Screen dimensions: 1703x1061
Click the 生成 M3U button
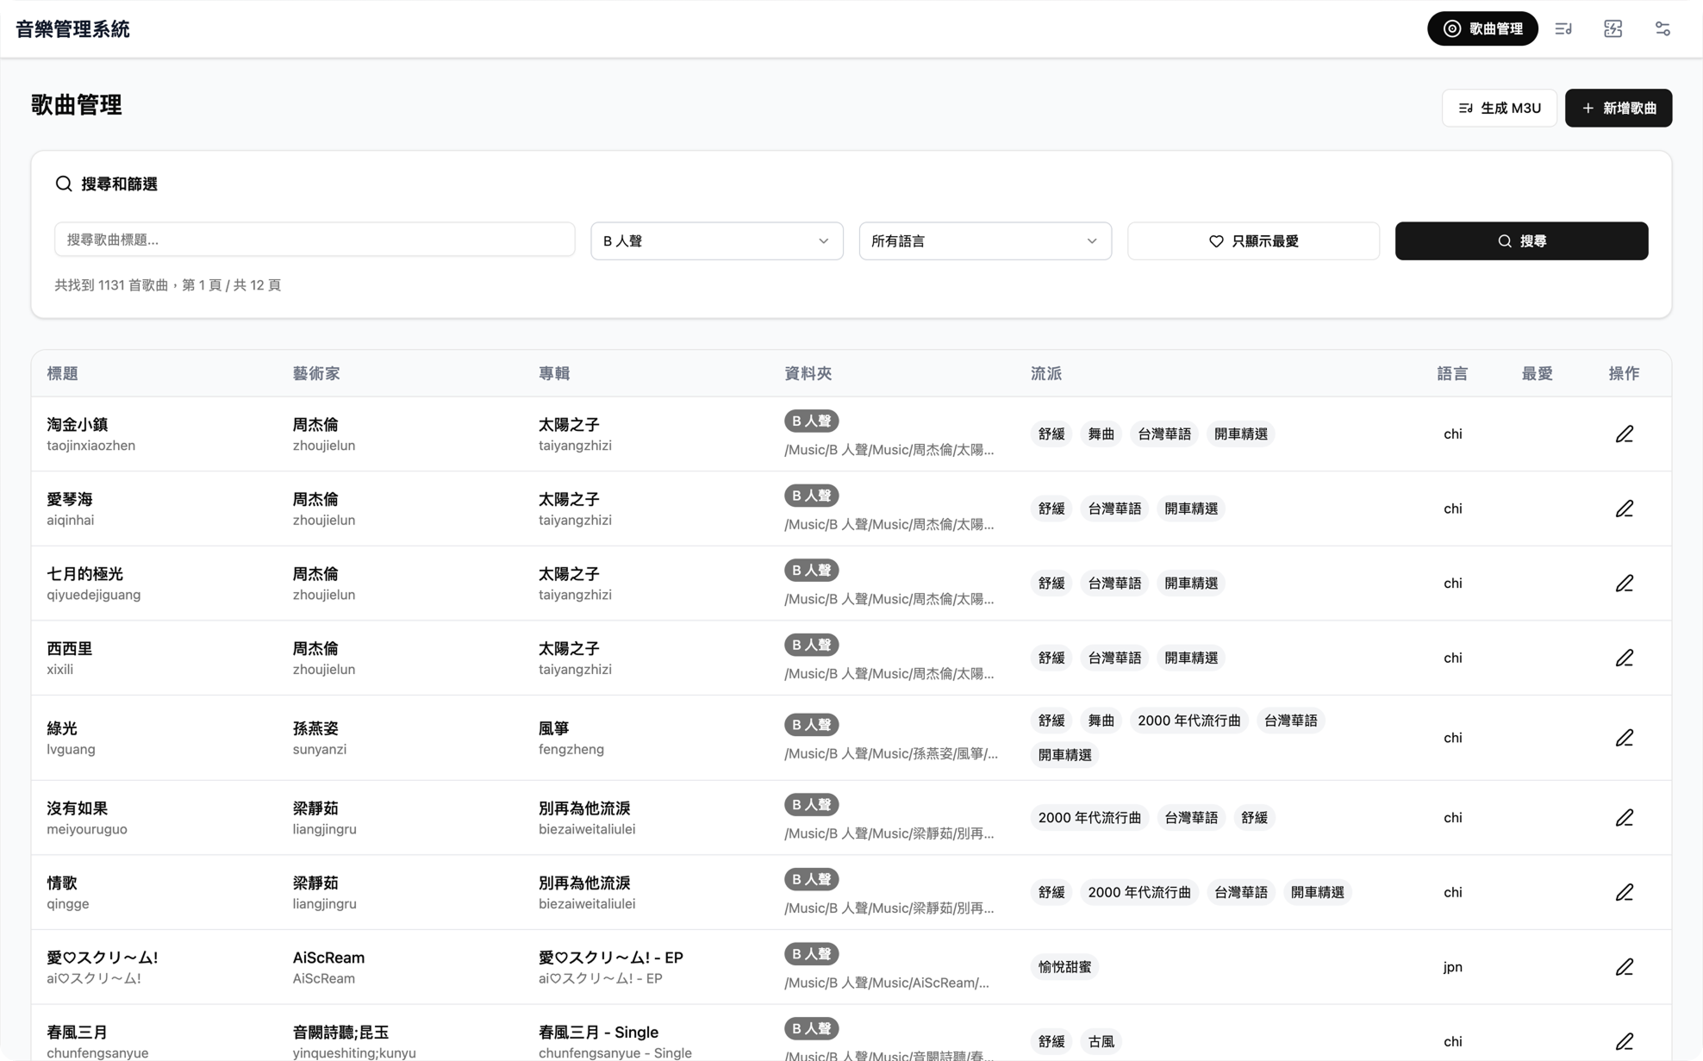tap(1499, 108)
